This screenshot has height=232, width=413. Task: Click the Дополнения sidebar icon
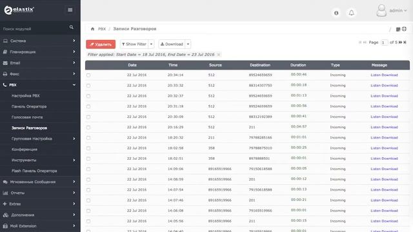6,215
